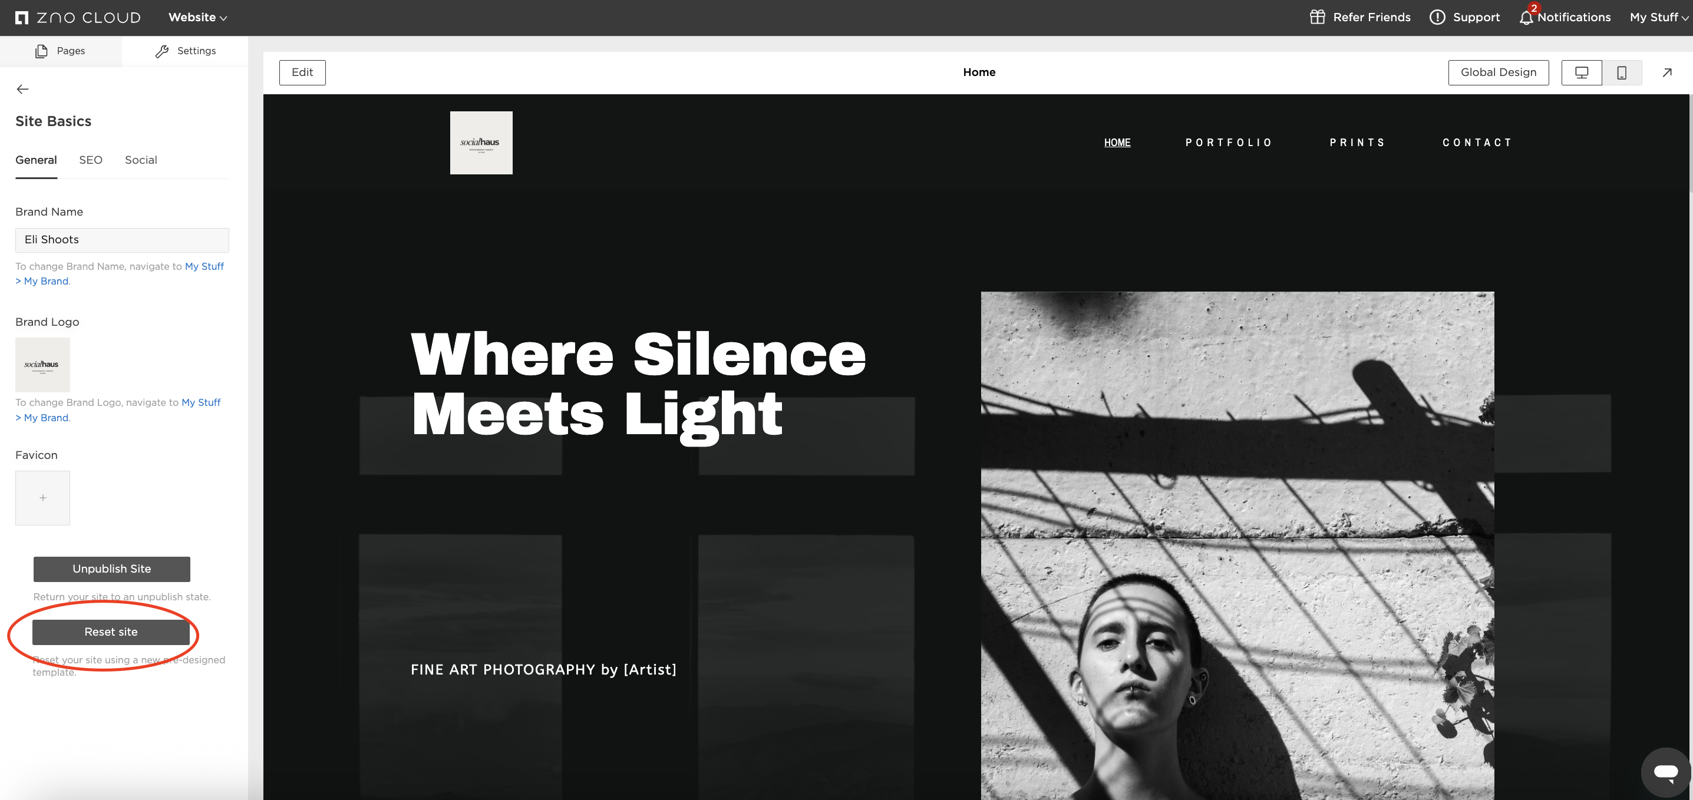Image resolution: width=1693 pixels, height=800 pixels.
Task: Open the Settings tab
Action: tap(186, 51)
